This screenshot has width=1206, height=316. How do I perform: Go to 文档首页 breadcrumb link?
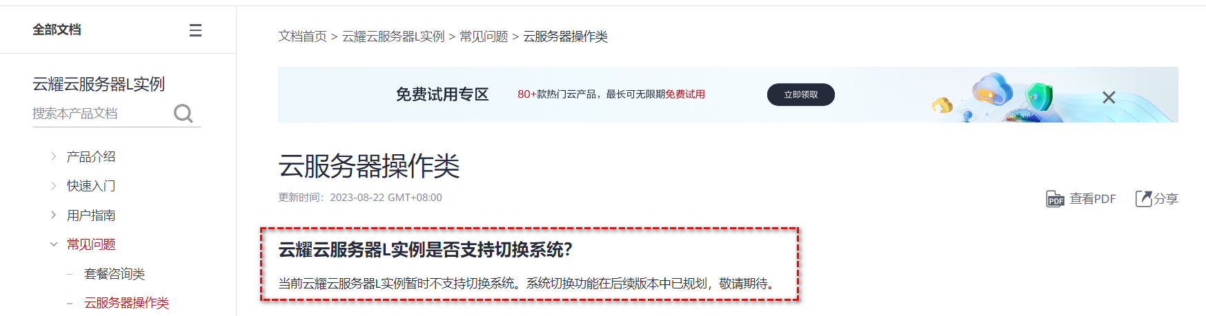302,36
